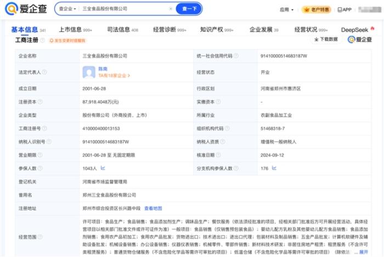Viewport: 384px width, 257px height.
Task: Click the help icon beside 纳税人识别号
Action: click(49, 141)
